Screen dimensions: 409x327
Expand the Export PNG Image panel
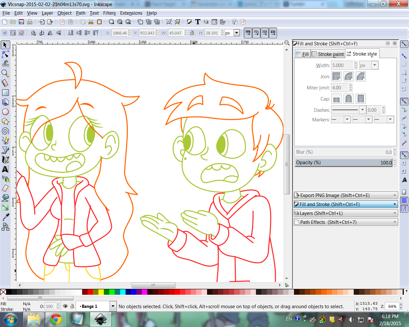pyautogui.click(x=346, y=195)
